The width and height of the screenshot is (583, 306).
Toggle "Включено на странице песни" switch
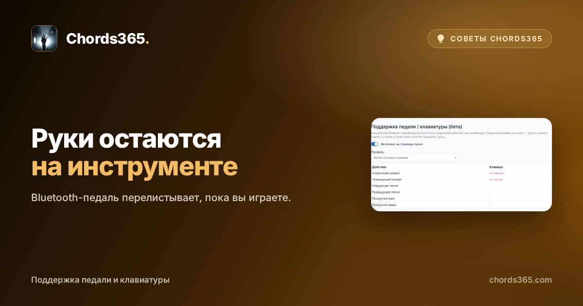(x=375, y=144)
